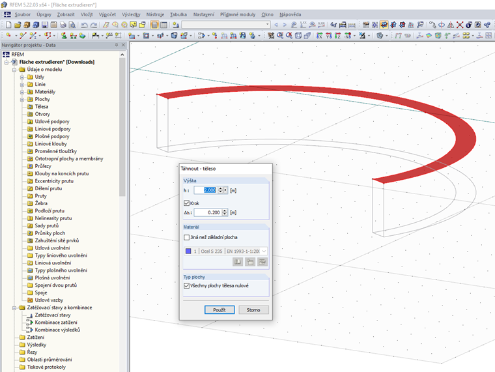Expand the Uzly tree node
Image resolution: width=495 pixels, height=372 pixels.
point(22,77)
